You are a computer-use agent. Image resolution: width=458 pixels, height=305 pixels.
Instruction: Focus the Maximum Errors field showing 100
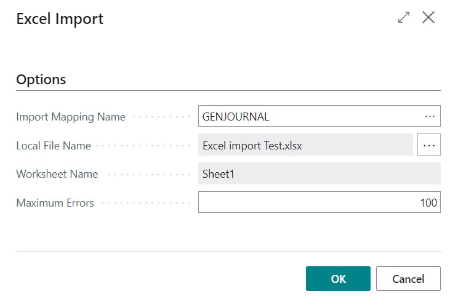click(319, 202)
